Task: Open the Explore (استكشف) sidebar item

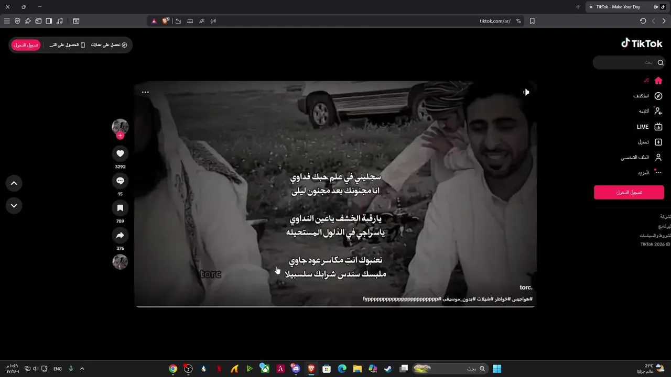Action: coord(648,96)
